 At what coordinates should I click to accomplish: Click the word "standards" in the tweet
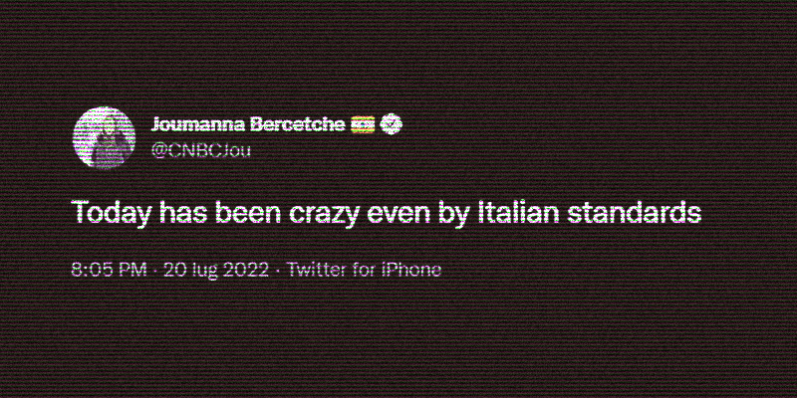(649, 212)
